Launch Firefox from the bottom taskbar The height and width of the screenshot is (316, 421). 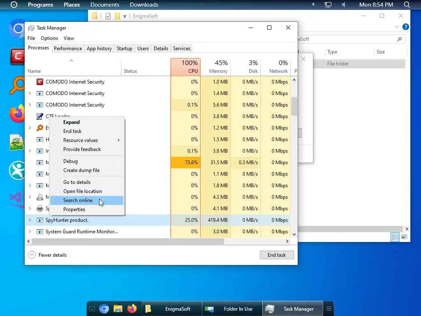(x=132, y=309)
